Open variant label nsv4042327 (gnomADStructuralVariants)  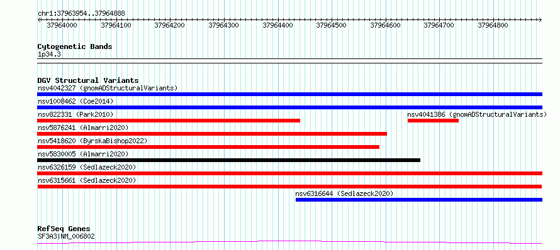tap(108, 88)
